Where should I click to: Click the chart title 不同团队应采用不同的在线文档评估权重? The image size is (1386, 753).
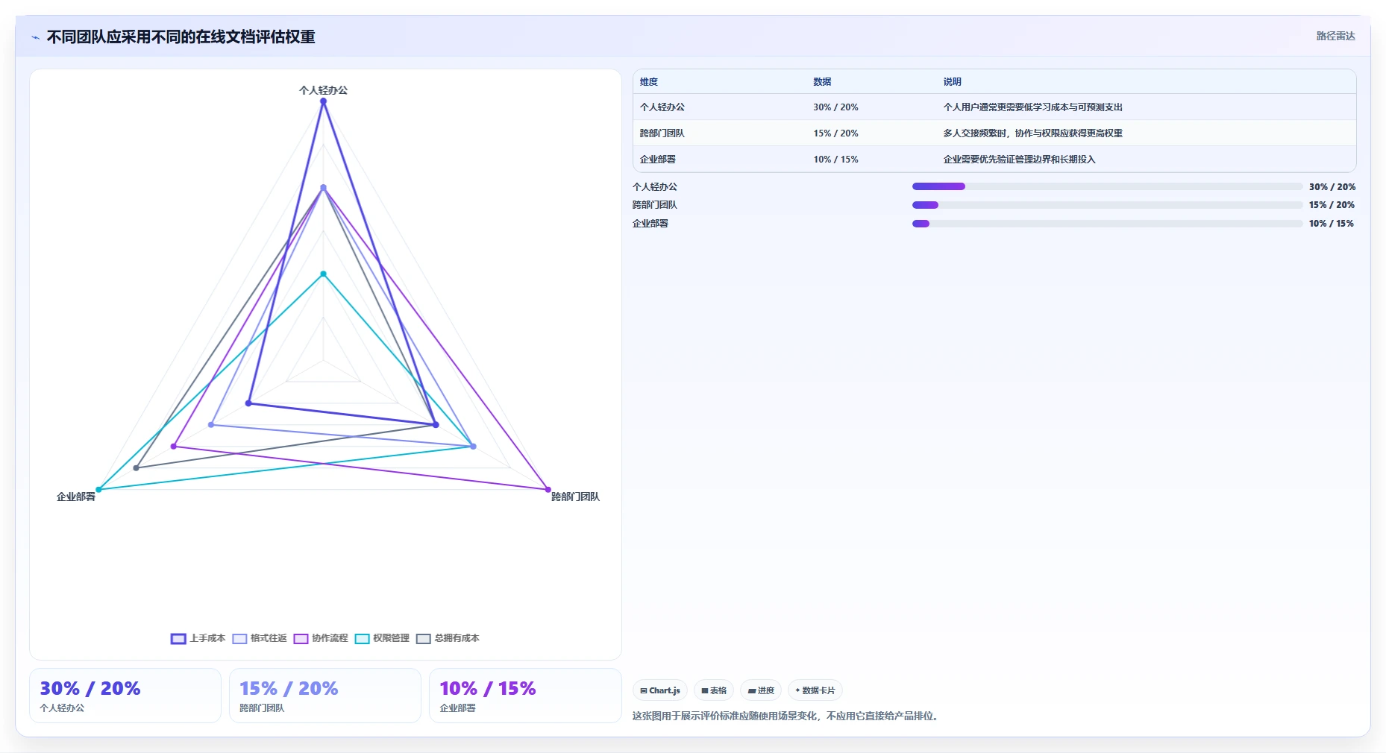tap(181, 37)
